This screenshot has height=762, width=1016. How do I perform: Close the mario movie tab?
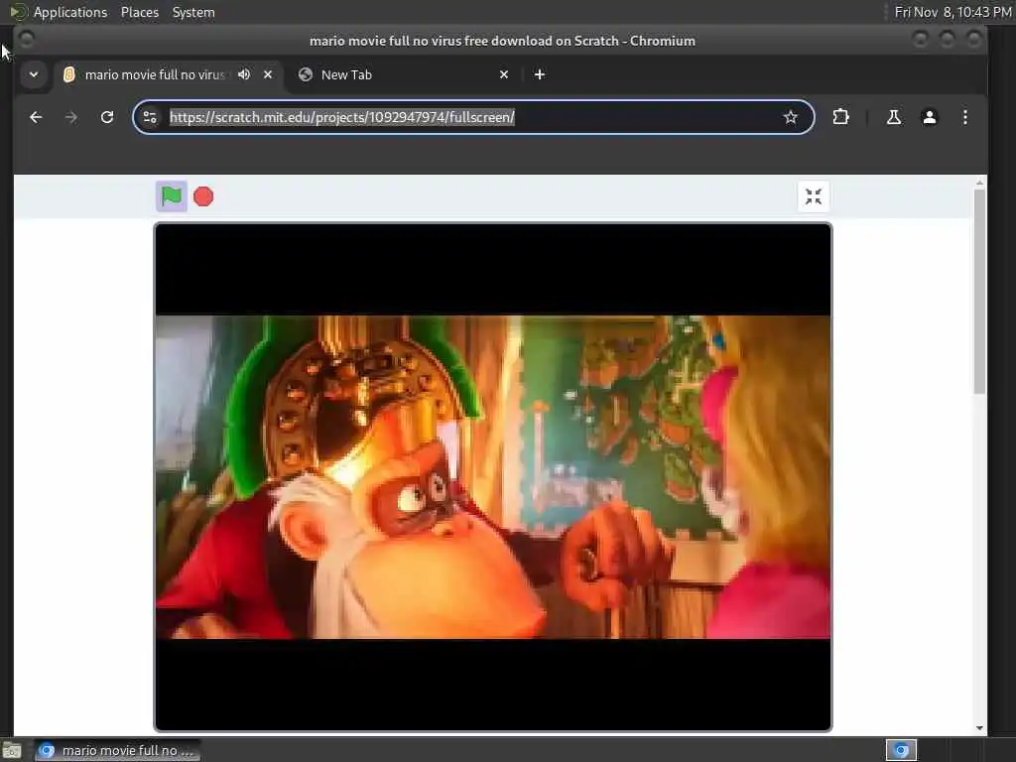click(x=268, y=74)
